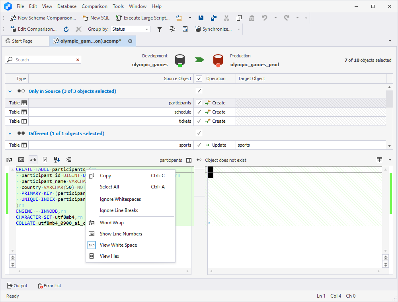Choose Select All from context menu
Viewport: 398px width, 302px height.
coord(131,187)
